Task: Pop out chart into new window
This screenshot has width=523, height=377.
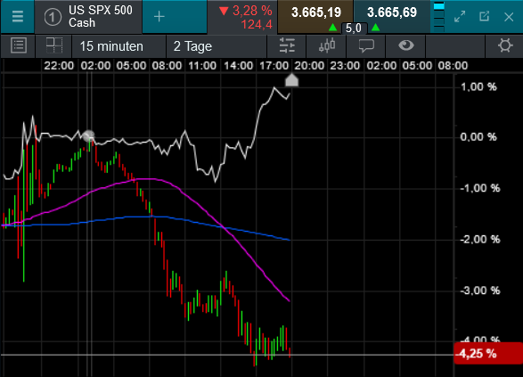Action: [x=485, y=16]
